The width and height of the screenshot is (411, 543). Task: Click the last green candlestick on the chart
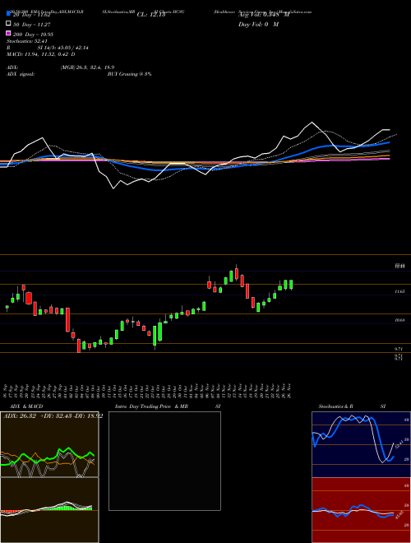pos(291,285)
